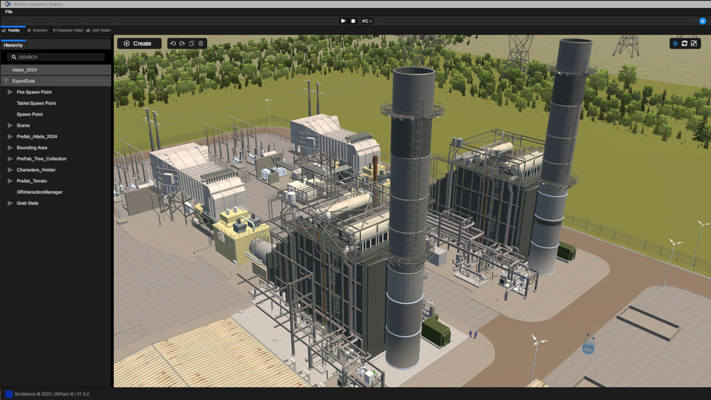This screenshot has height=400, width=711.
Task: Click the delete trash icon
Action: (x=201, y=43)
